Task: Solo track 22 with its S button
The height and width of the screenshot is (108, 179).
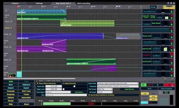Action: (172, 76)
